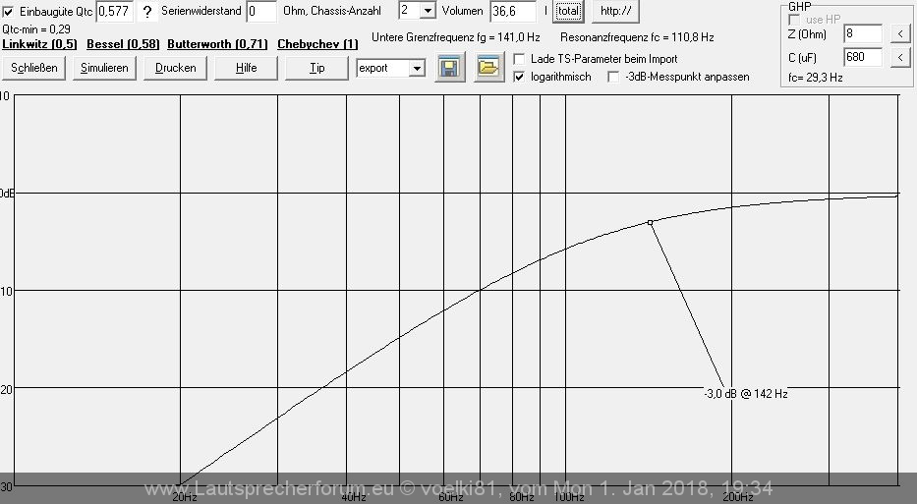
Task: Click the arrow button beside Z (Ohm)
Action: [900, 34]
